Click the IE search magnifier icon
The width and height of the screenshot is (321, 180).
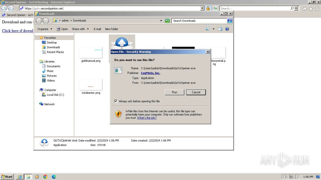pyautogui.click(x=292, y=8)
